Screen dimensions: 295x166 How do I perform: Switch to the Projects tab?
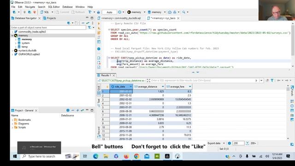click(x=49, y=18)
